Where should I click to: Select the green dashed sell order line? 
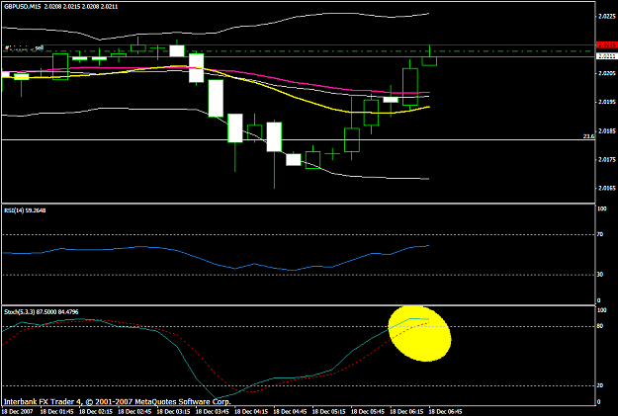coord(299,51)
